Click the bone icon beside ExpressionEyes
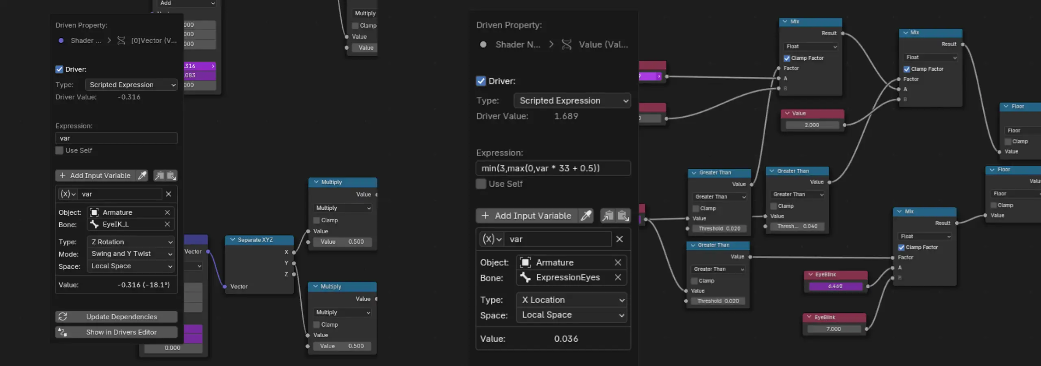1041x366 pixels. pos(525,277)
